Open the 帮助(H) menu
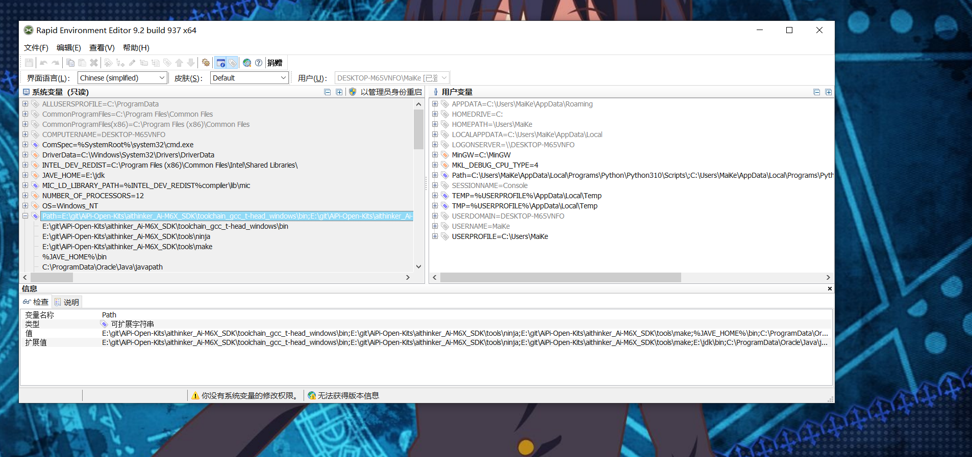Viewport: 972px width, 457px height. (x=136, y=47)
